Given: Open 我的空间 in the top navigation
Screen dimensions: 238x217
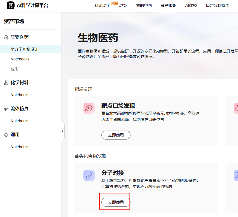Looking at the screenshot, I should pos(144,5).
